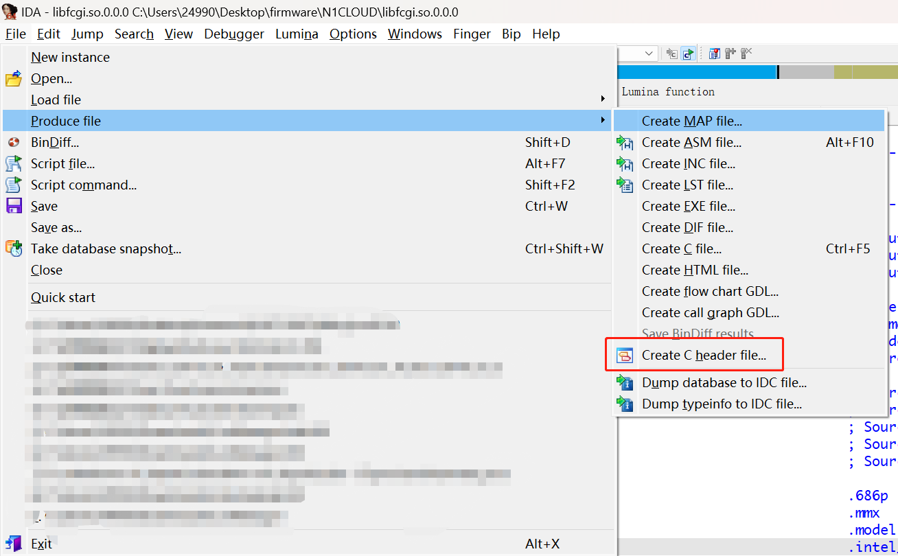The width and height of the screenshot is (898, 556).
Task: Click the breakpoint list toolbar icon
Action: pyautogui.click(x=714, y=54)
